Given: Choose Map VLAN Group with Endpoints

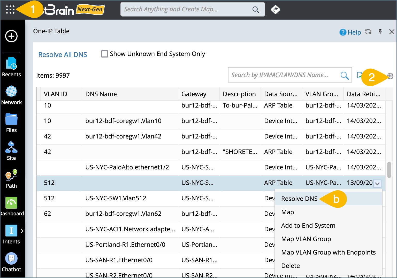Looking at the screenshot, I should [x=328, y=252].
